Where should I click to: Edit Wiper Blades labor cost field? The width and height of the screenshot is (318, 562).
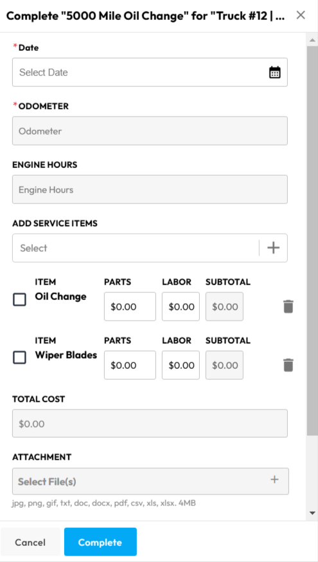(181, 365)
